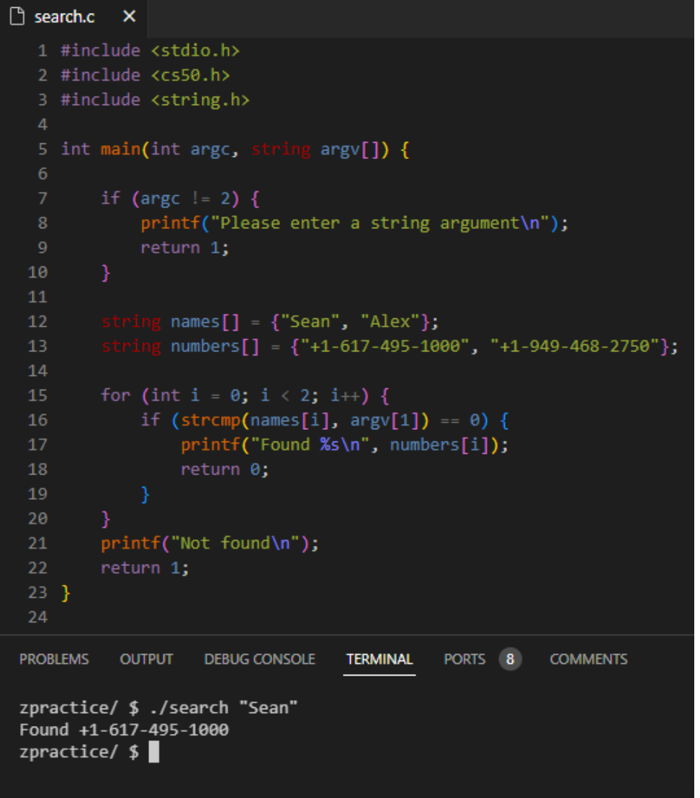Image resolution: width=700 pixels, height=798 pixels.
Task: Open the PROBLEMS panel tab
Action: point(54,659)
